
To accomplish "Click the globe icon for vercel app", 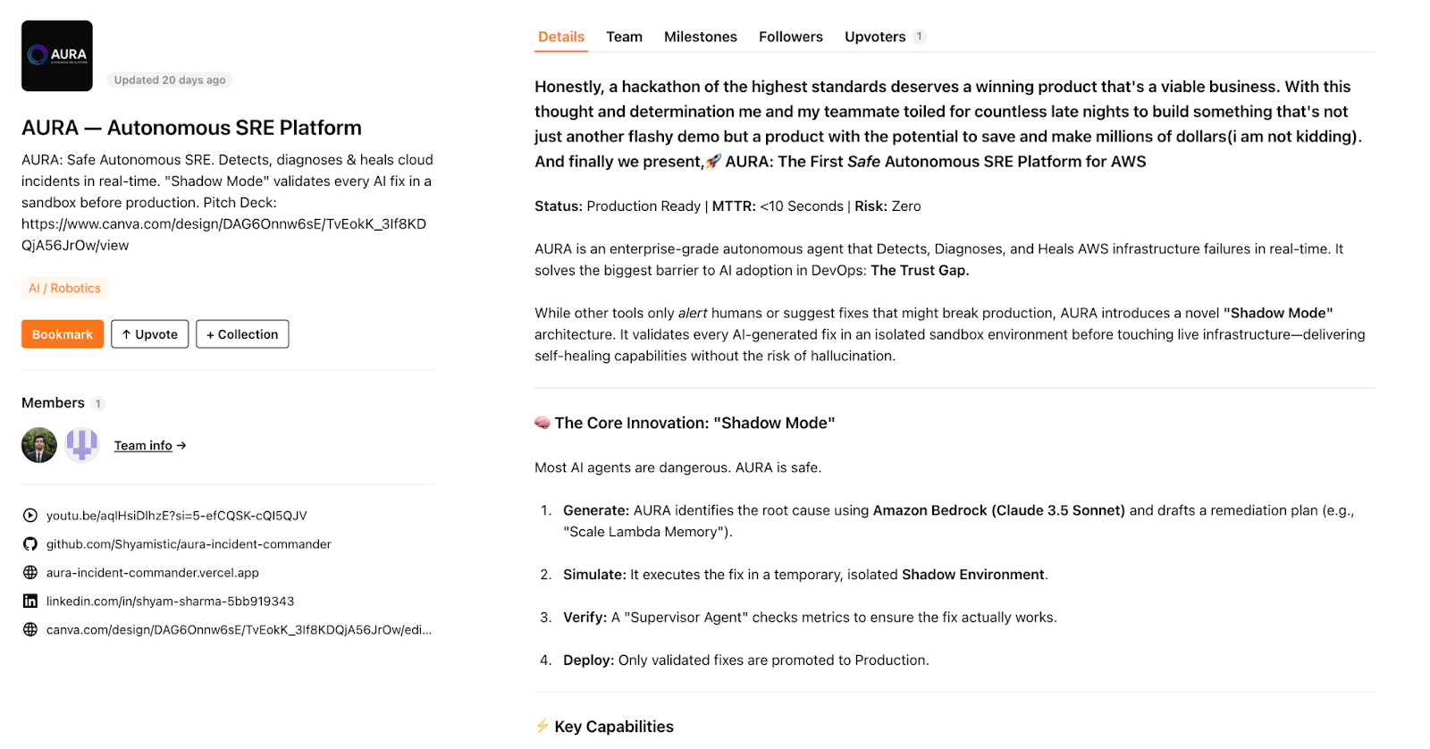I will [x=30, y=573].
